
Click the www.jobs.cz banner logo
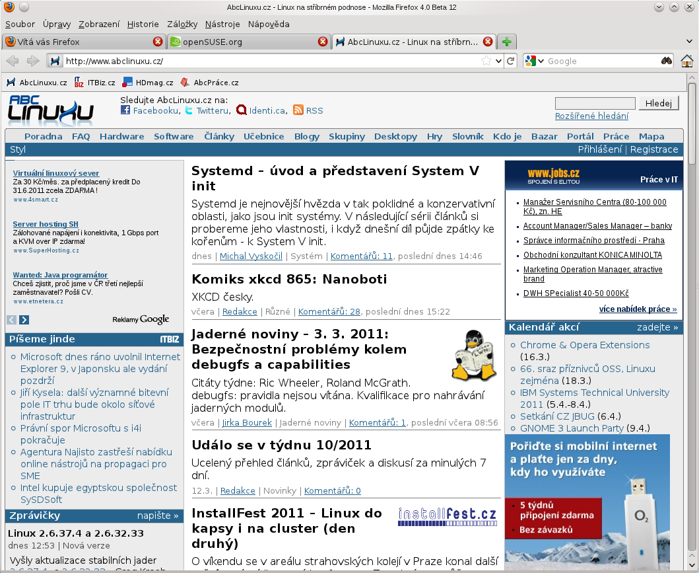click(x=554, y=176)
